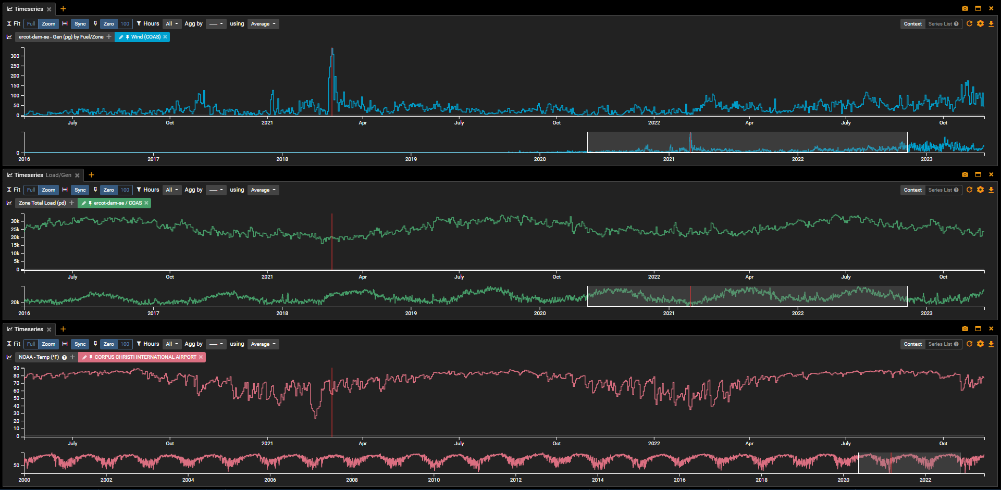Add series to Zone Total Load (pd)
1001x490 pixels.
[x=72, y=203]
